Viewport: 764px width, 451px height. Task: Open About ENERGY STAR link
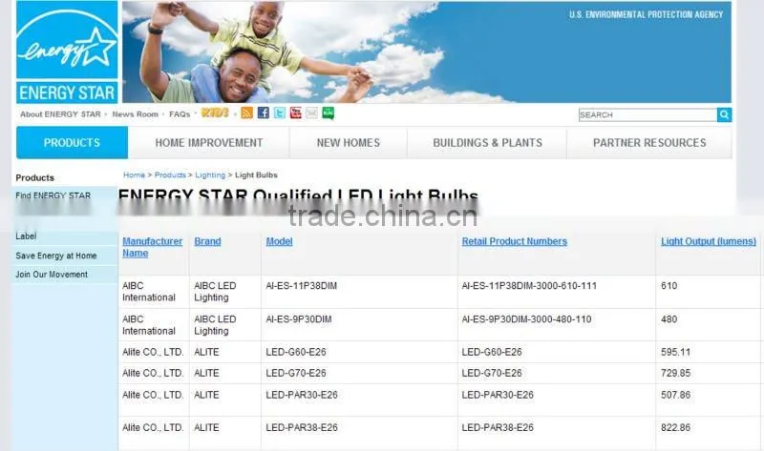[60, 114]
